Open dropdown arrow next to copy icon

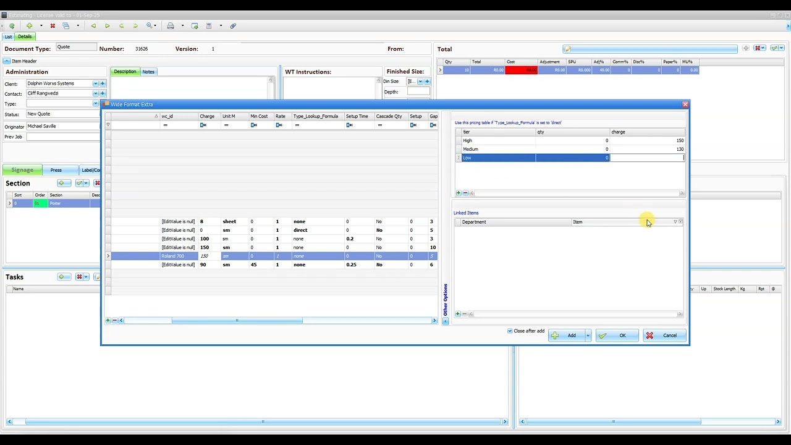[x=78, y=26]
